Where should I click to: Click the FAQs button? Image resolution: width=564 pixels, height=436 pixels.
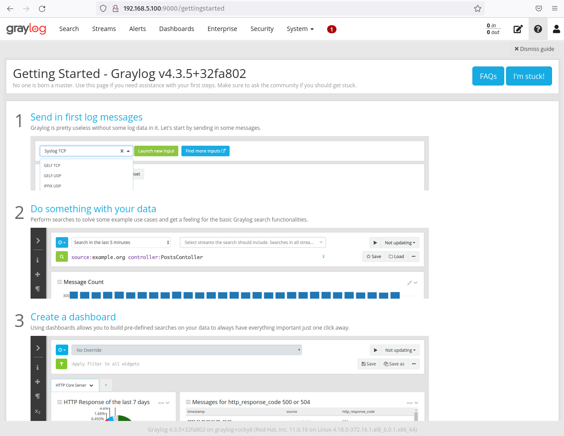(488, 76)
